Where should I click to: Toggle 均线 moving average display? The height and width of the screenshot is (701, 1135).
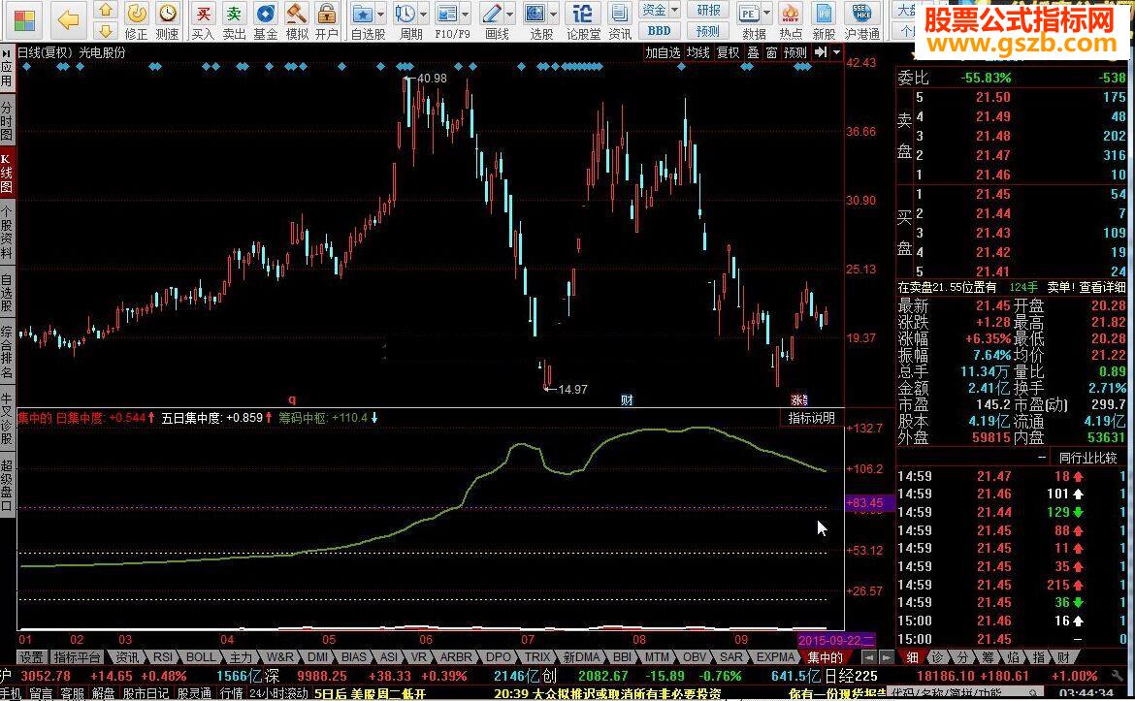coord(697,52)
